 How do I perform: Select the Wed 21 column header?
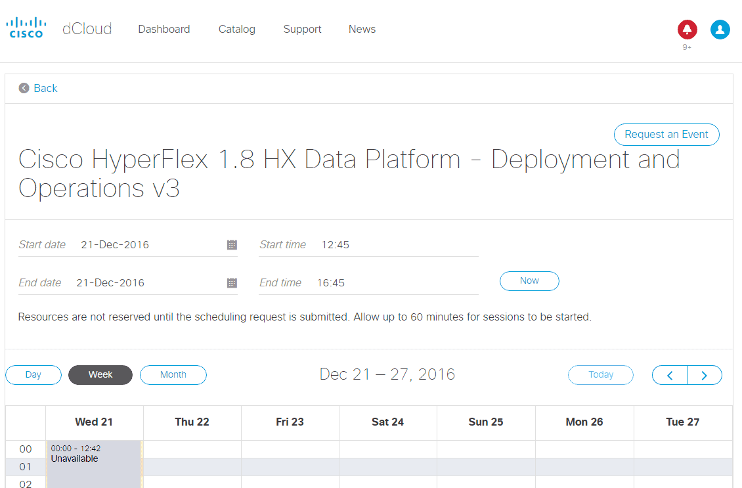tap(94, 422)
